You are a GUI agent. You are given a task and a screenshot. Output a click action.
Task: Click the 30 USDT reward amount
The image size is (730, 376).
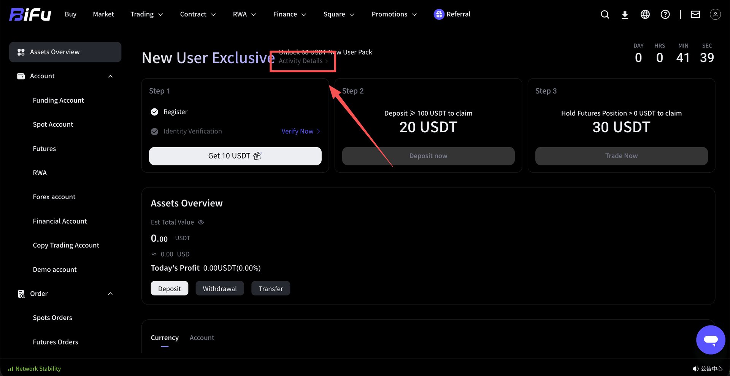pyautogui.click(x=621, y=127)
